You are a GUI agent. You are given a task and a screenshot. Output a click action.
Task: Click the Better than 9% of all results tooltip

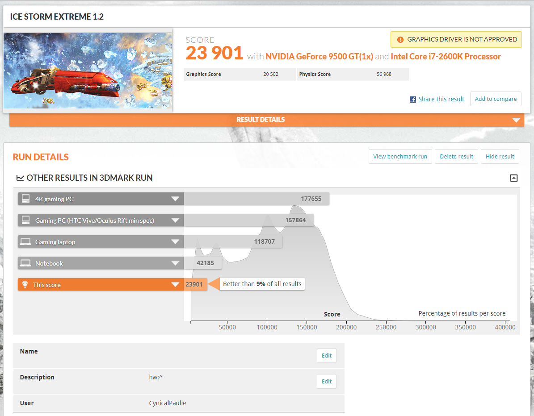click(x=262, y=284)
